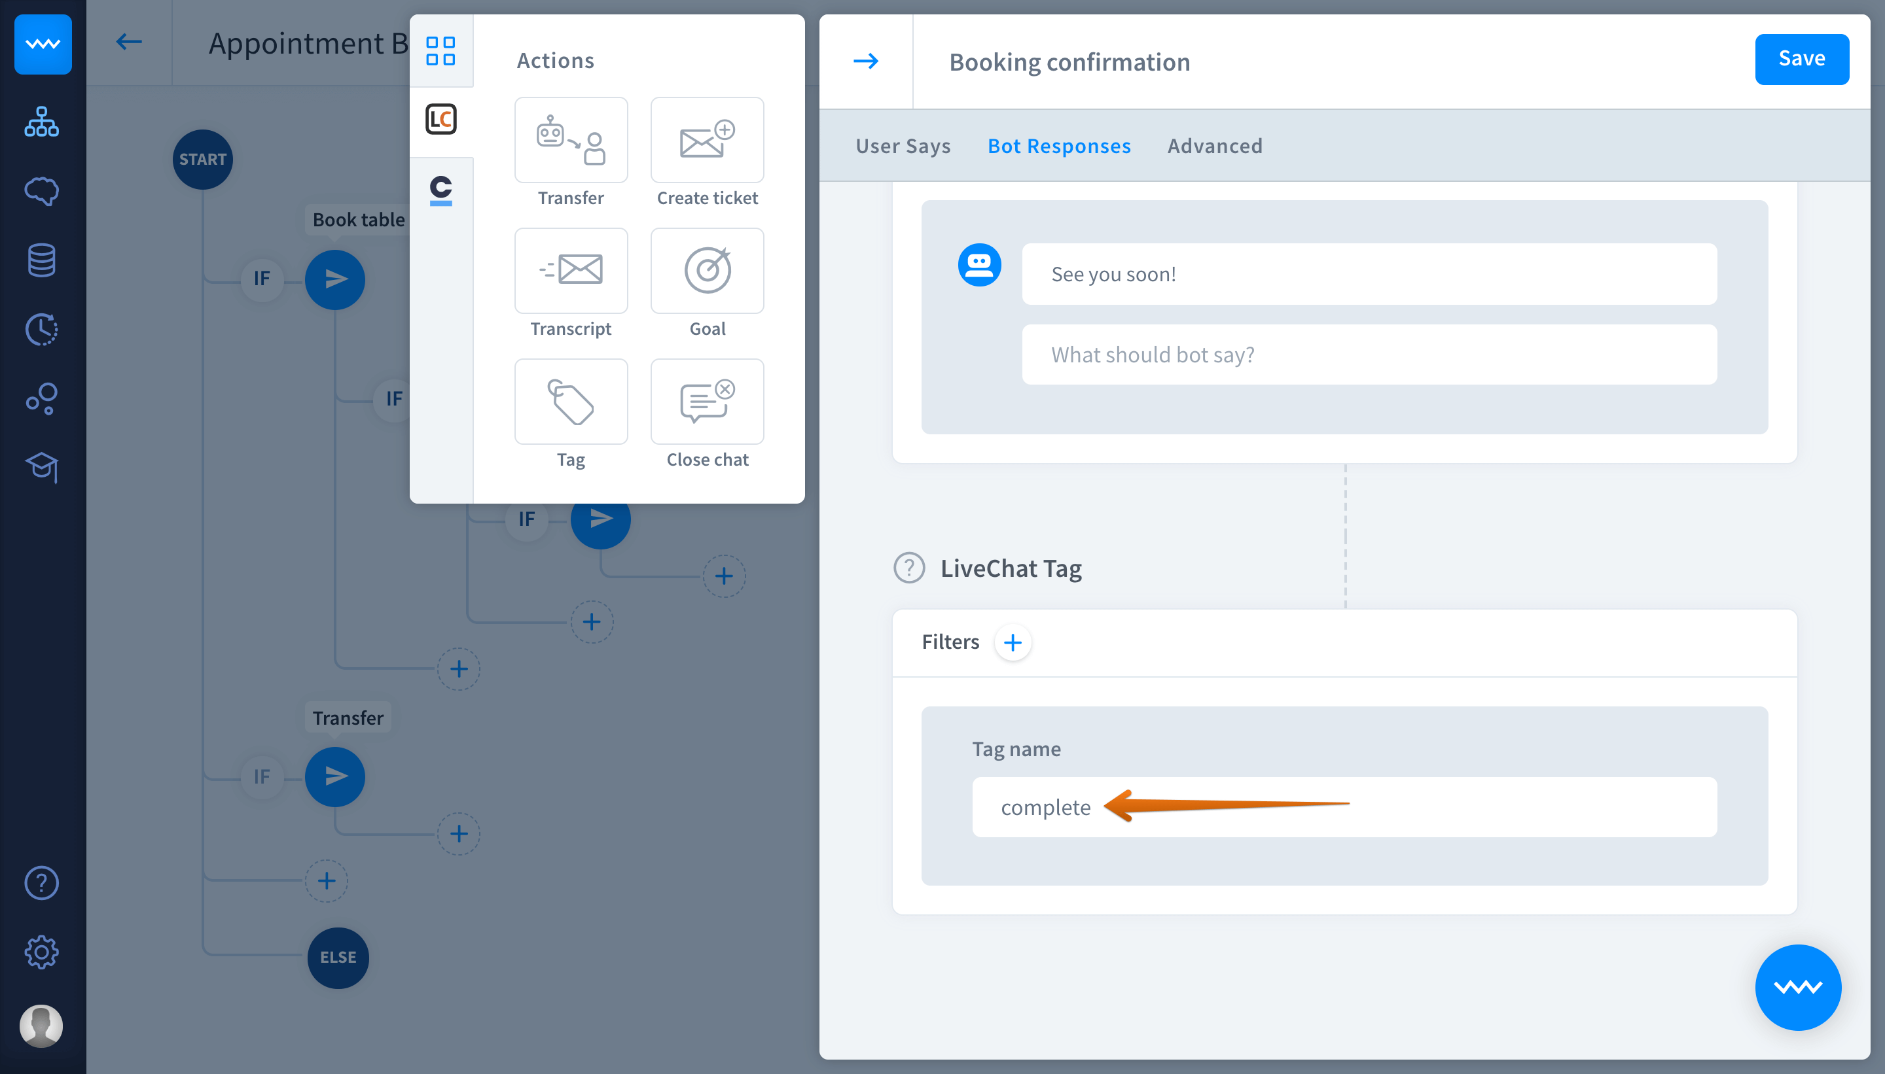Switch to the Advanced tab
This screenshot has height=1074, width=1885.
pos(1214,146)
